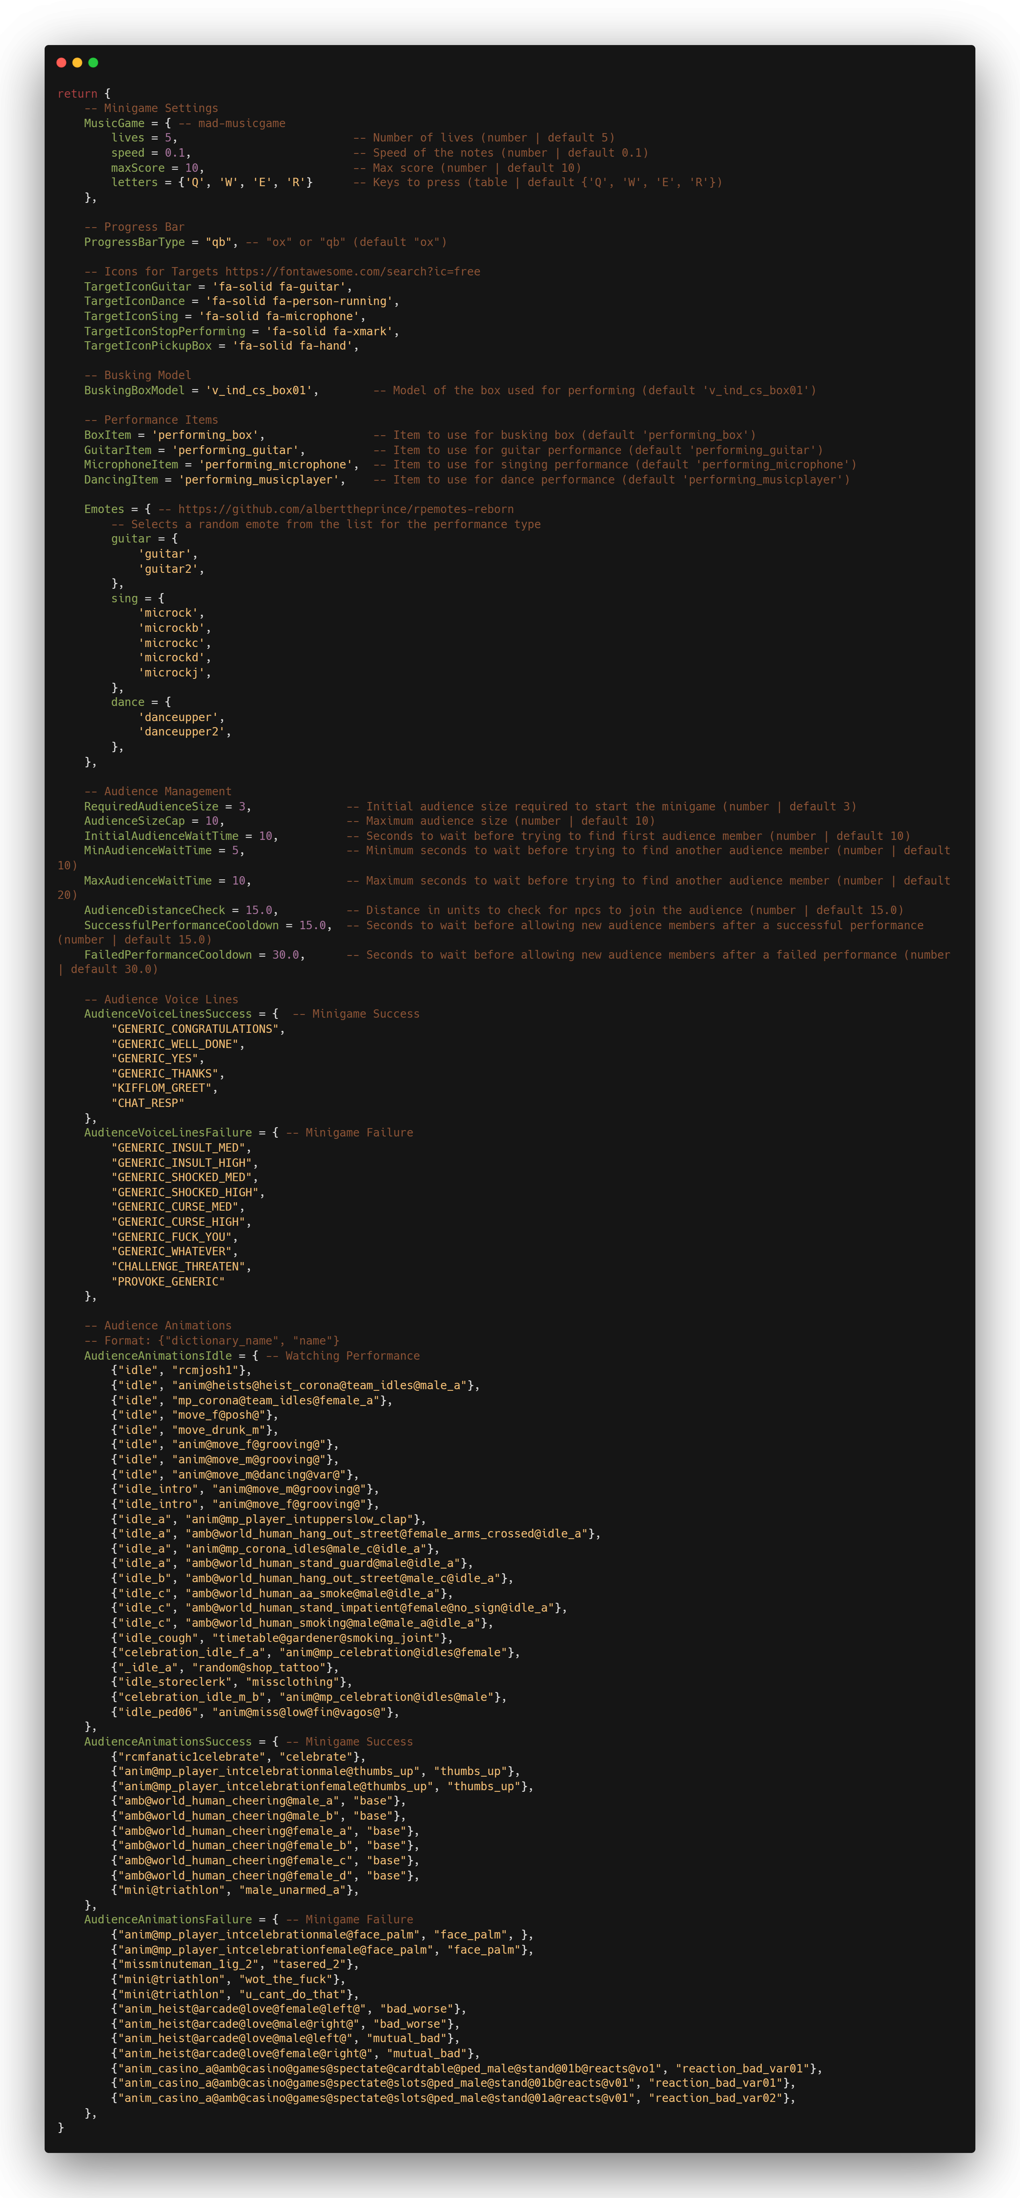Click the 'danceupper2' emote entry
This screenshot has width=1020, height=2198.
(182, 732)
